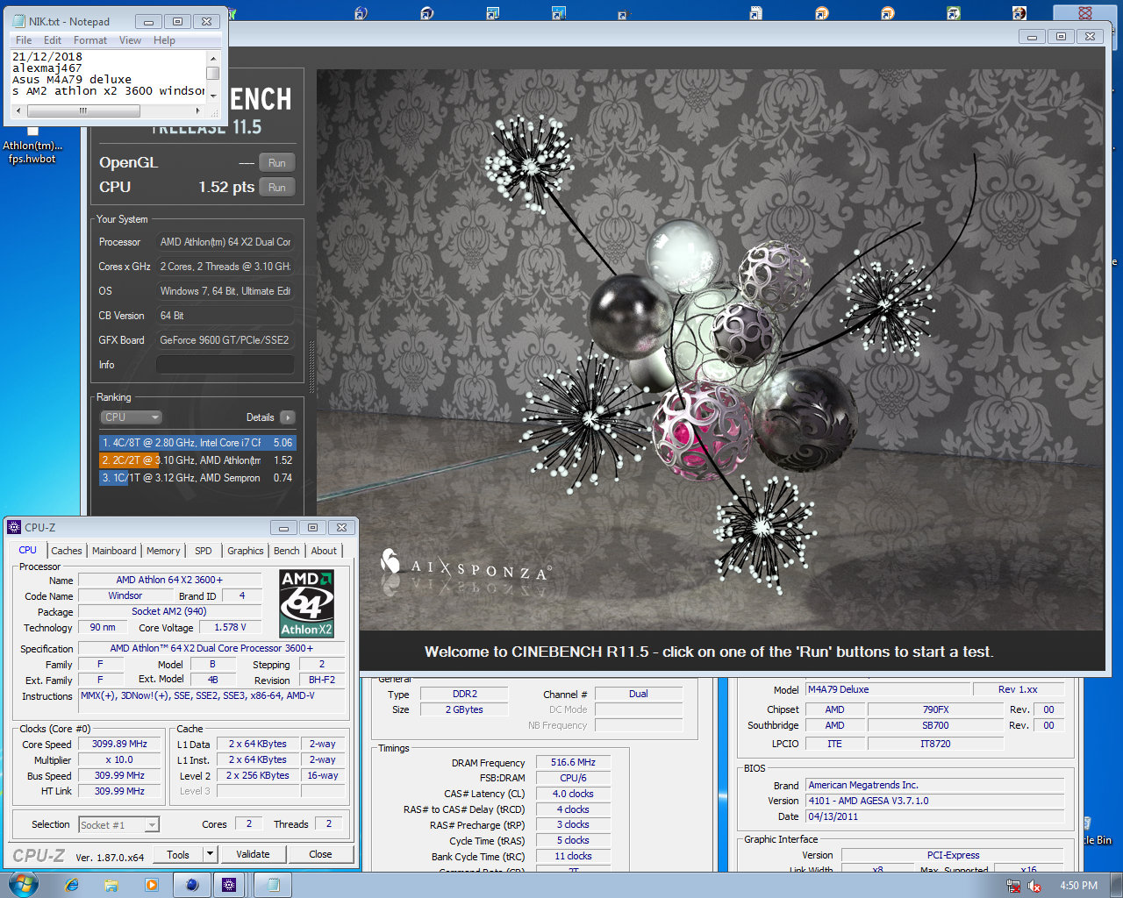Switch to the Memory tab in CPU-Z

(163, 551)
